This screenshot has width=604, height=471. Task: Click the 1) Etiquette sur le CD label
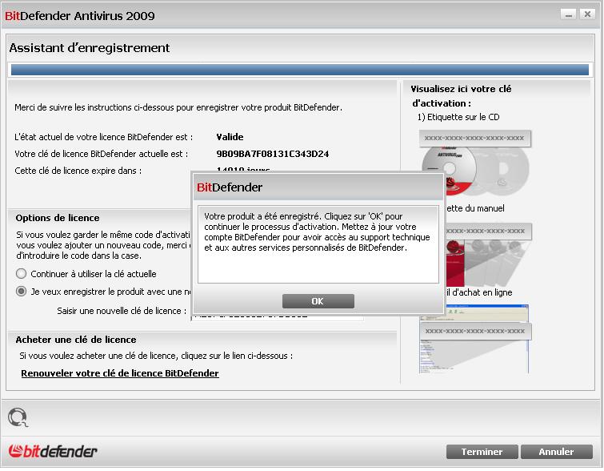[458, 117]
